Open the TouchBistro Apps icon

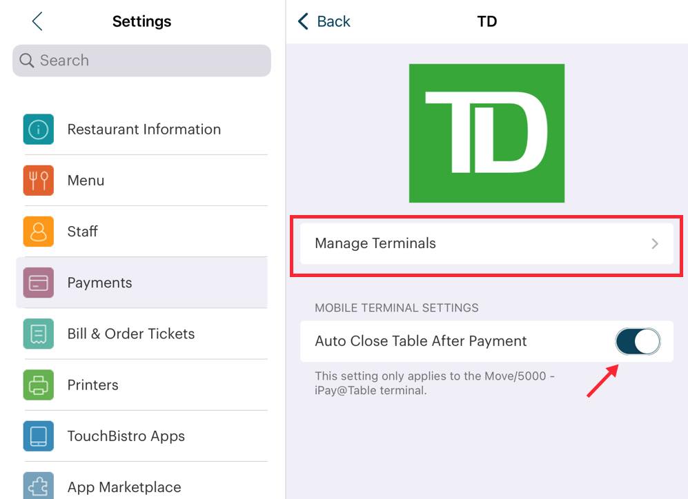click(x=39, y=436)
